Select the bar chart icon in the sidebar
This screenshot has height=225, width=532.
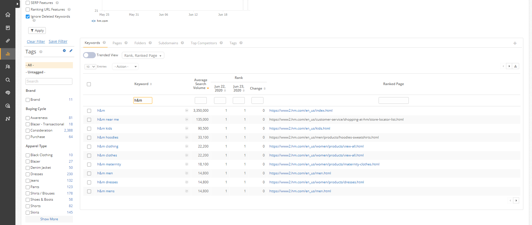click(8, 54)
